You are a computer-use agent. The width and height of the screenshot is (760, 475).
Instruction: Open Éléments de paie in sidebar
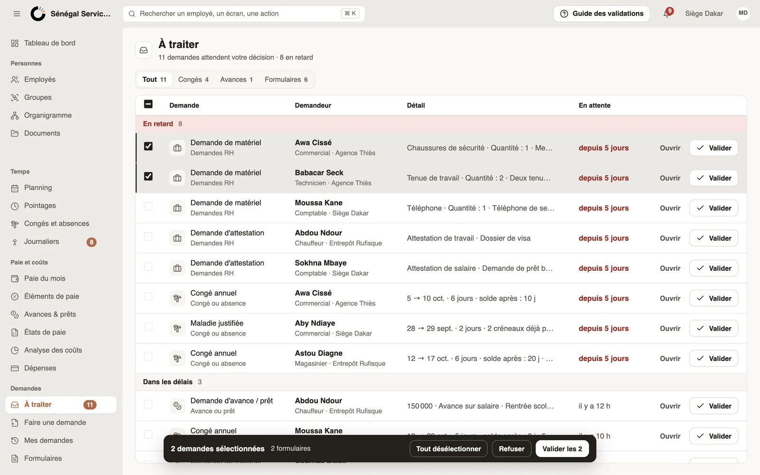(61, 296)
